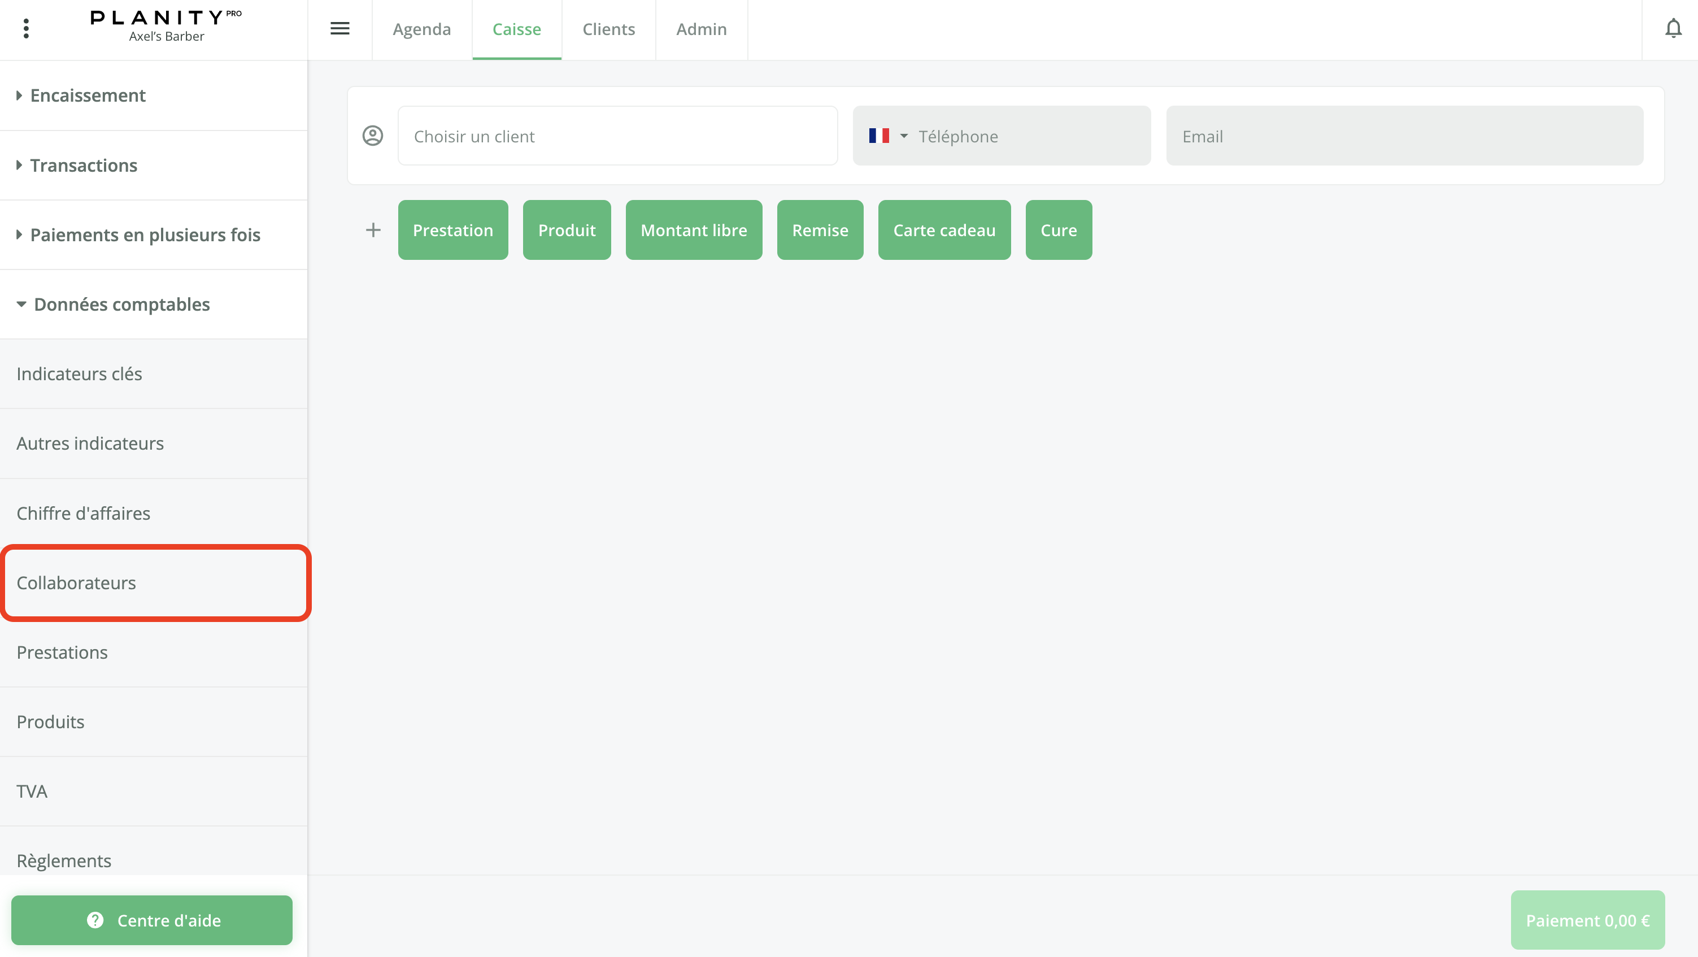
Task: Open Centre d'aide help button
Action: point(151,920)
